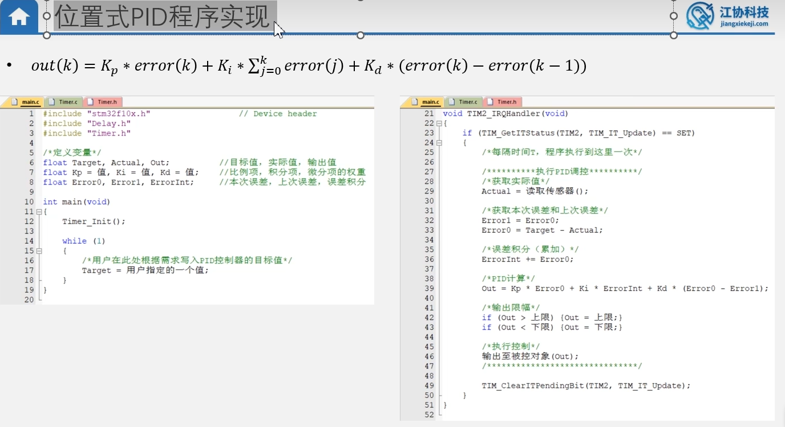Click if (Out > 上限) line

point(552,318)
